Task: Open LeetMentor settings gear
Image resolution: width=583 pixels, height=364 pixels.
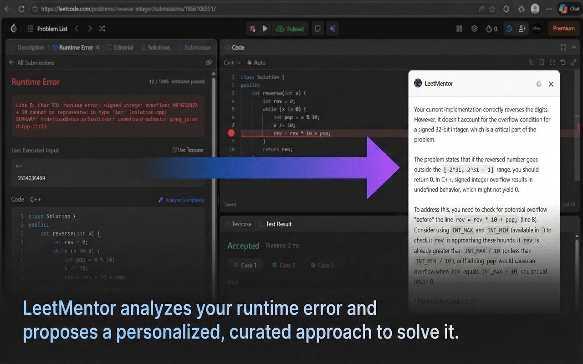Action: point(539,84)
